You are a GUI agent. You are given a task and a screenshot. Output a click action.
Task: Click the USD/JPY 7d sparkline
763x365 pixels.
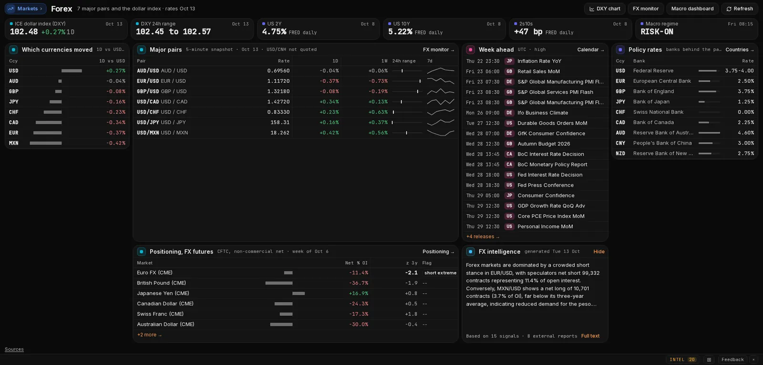click(441, 123)
